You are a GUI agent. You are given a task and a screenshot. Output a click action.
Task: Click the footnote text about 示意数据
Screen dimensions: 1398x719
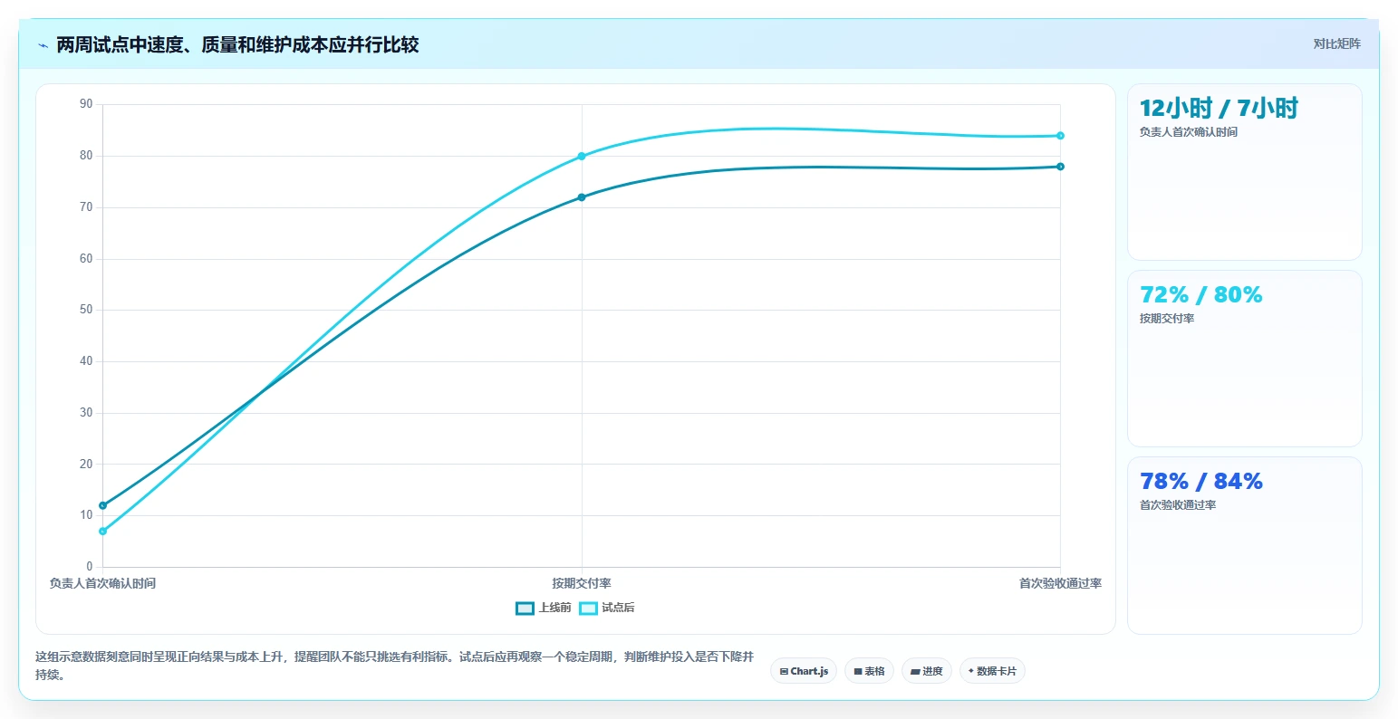point(394,666)
